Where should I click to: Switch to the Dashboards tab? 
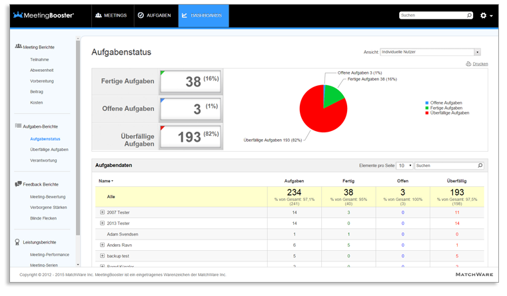click(x=203, y=15)
